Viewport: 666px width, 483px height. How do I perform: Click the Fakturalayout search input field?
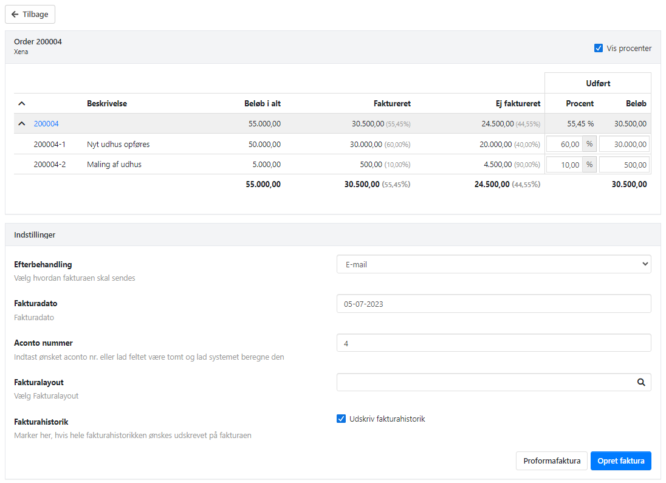tap(484, 382)
